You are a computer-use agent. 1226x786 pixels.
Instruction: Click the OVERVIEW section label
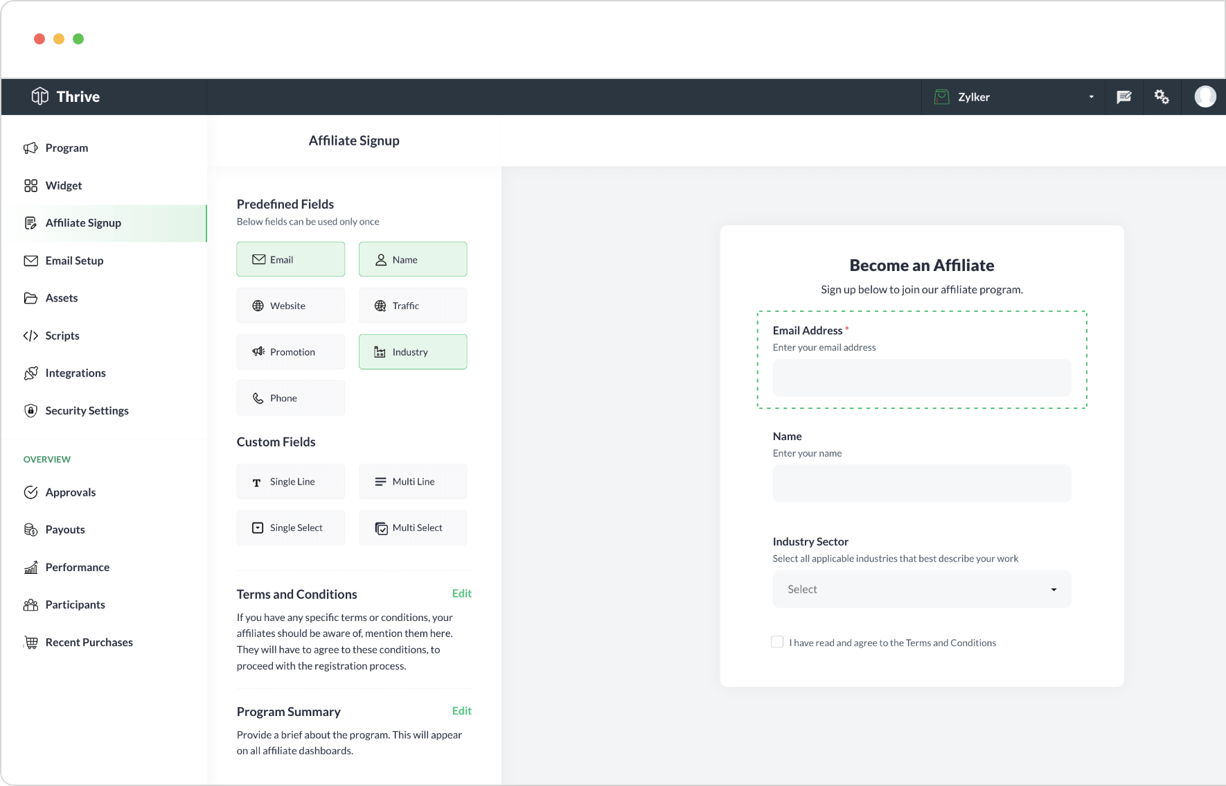tap(47, 460)
